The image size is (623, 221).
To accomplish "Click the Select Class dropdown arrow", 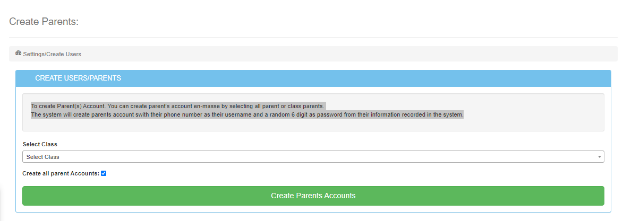I will click(x=600, y=157).
